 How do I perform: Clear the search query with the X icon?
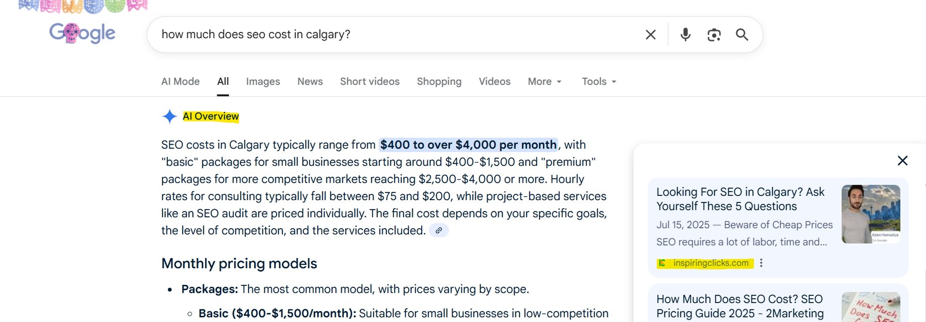(x=650, y=34)
